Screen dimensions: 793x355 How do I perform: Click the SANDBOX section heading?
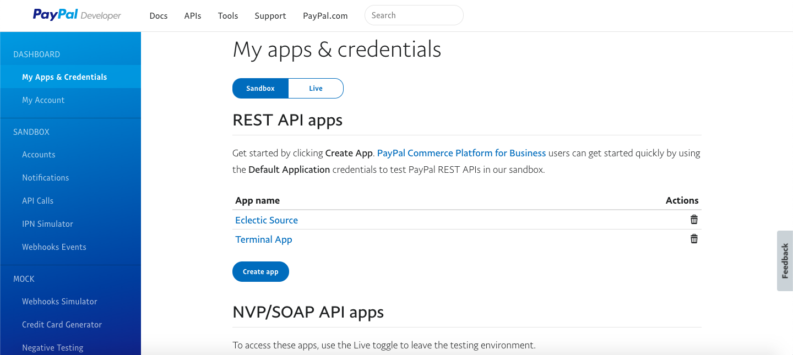[x=31, y=132]
